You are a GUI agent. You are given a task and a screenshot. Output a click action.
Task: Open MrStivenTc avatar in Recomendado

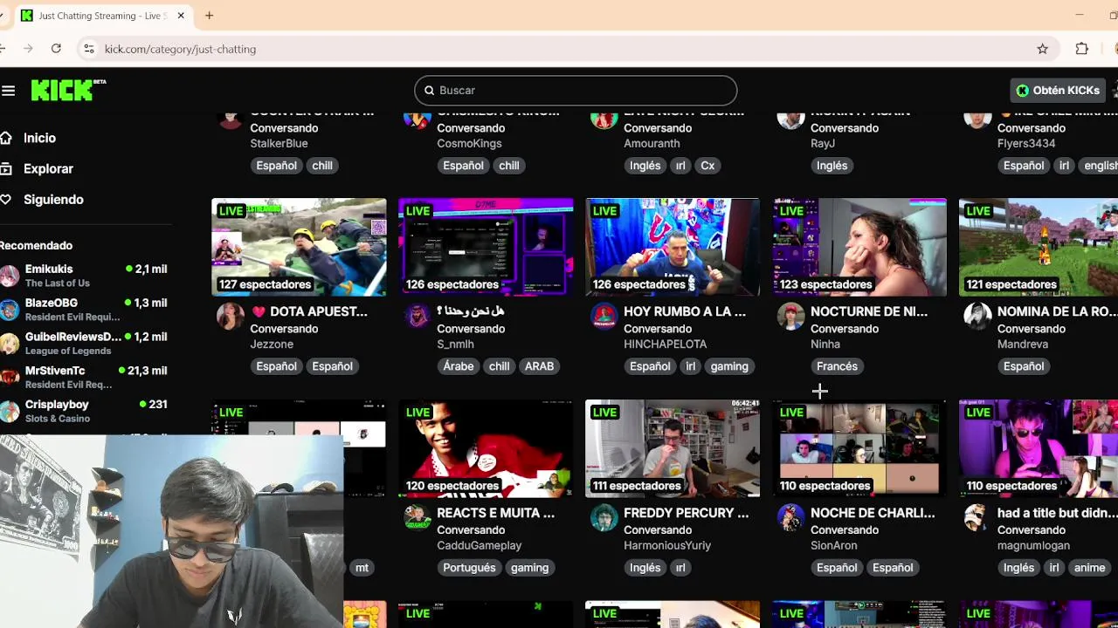tap(9, 377)
